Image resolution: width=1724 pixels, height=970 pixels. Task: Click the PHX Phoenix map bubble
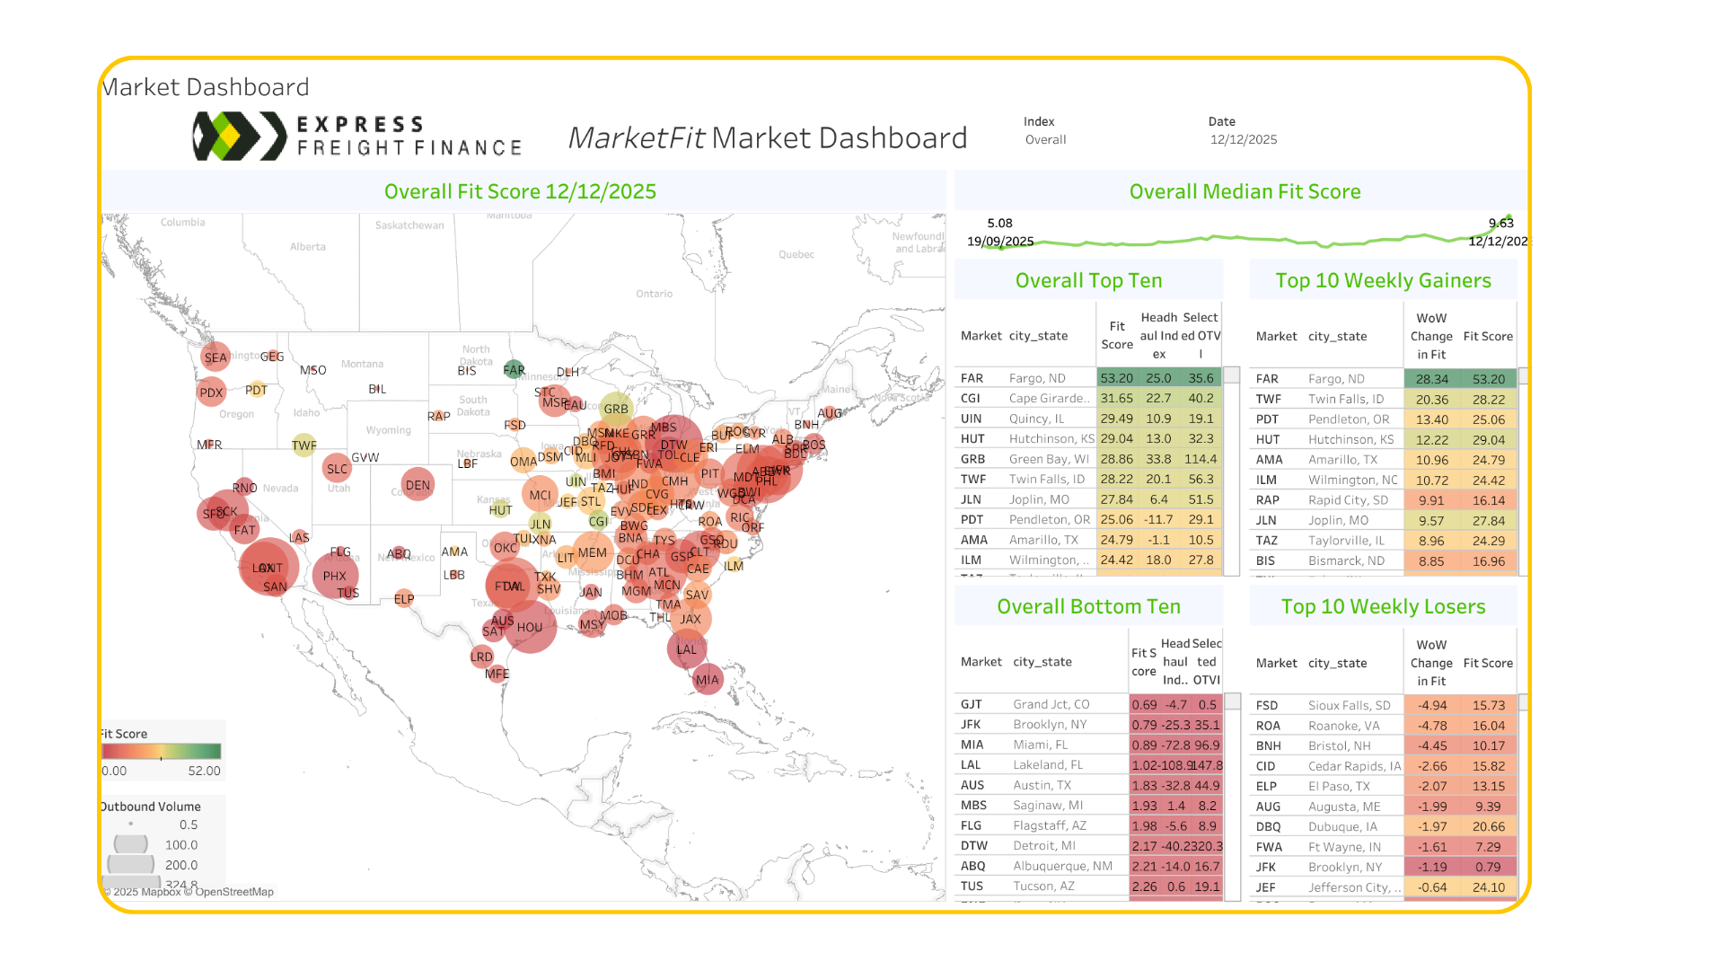coord(335,577)
